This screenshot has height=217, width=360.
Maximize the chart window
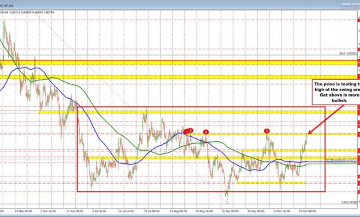click(350, 5)
